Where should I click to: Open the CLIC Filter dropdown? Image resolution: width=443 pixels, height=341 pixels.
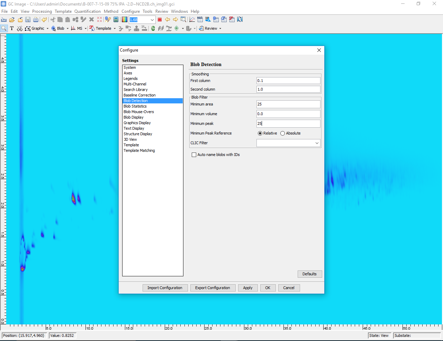coord(317,143)
